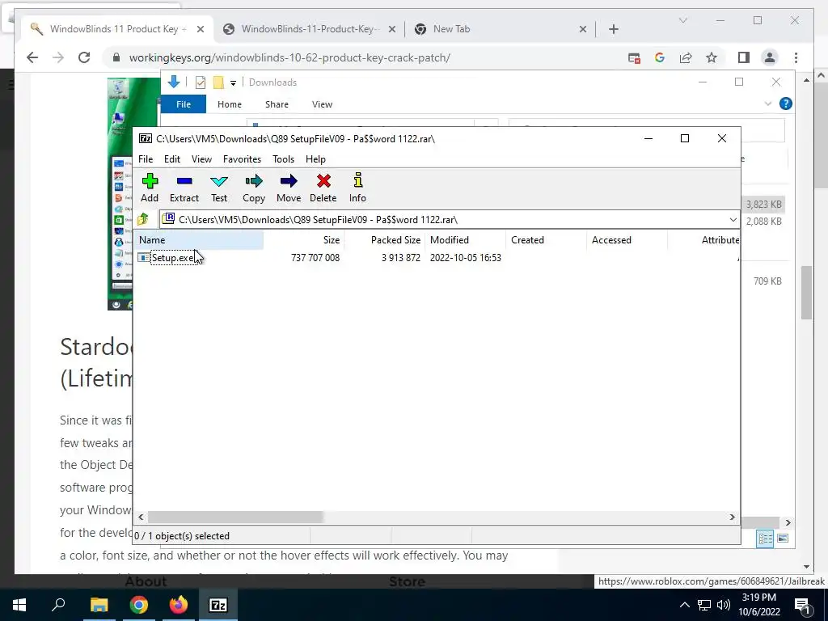This screenshot has height=621, width=828.
Task: Click the taskbar clock and date
Action: tap(758, 605)
